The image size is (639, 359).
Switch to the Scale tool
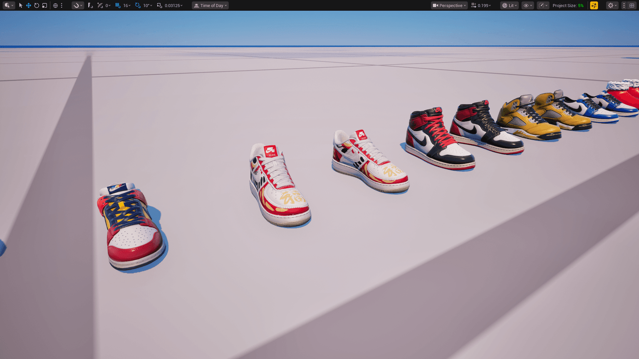click(45, 5)
